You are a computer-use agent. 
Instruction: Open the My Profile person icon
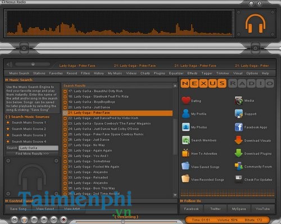pos(185,114)
